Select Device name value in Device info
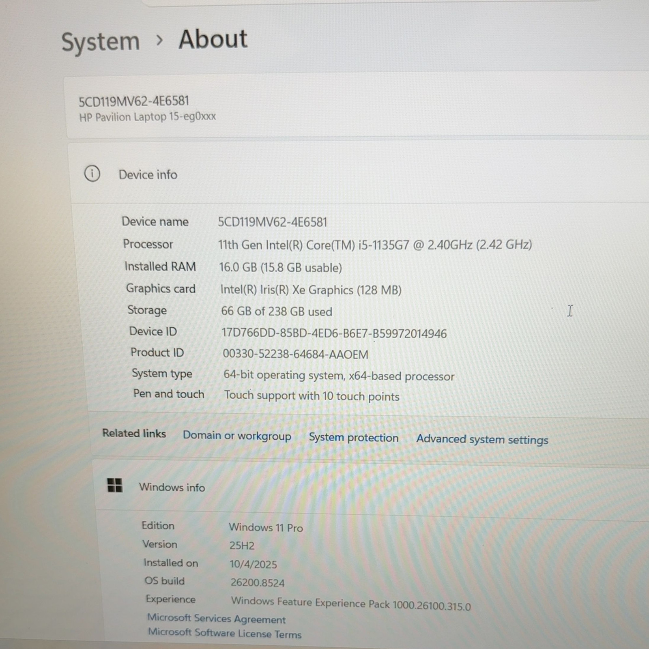The height and width of the screenshot is (649, 649). 273,222
